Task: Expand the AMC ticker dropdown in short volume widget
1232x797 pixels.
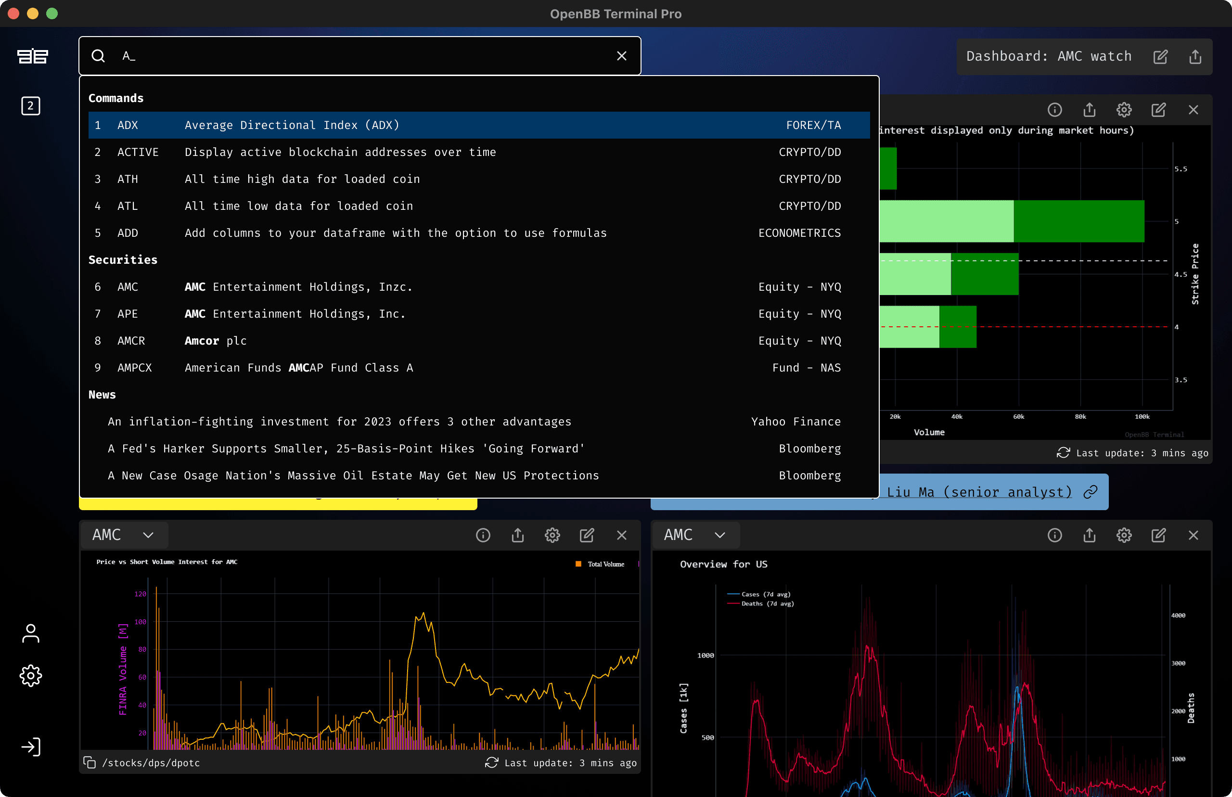Action: pos(124,535)
